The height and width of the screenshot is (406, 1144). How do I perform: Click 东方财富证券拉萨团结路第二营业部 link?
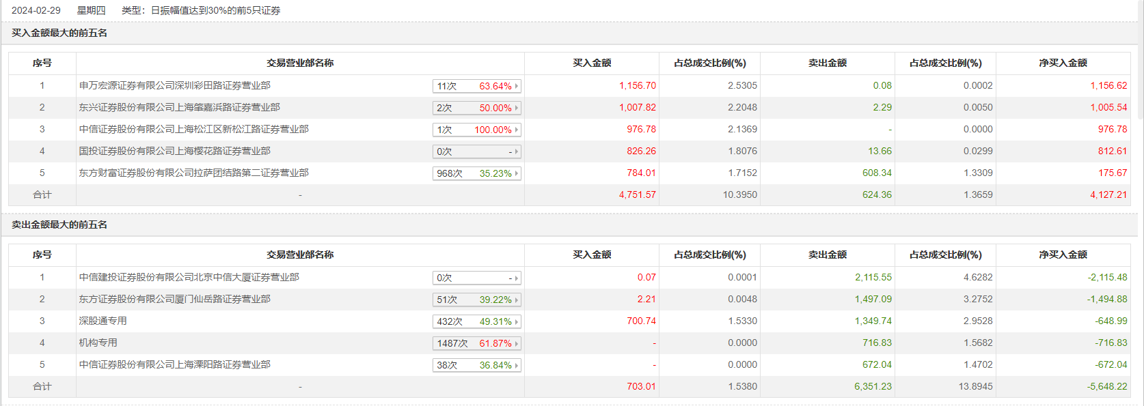[x=193, y=173]
